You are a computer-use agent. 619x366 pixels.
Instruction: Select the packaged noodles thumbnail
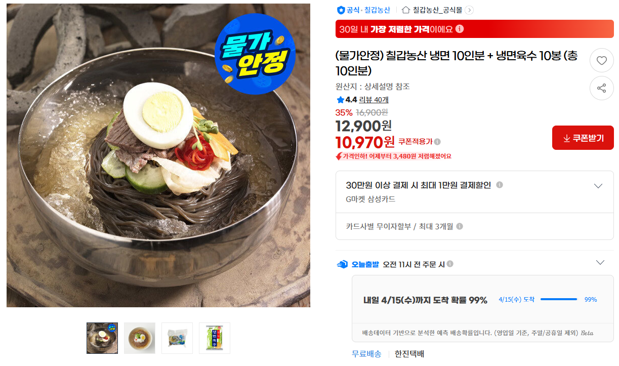tap(177, 338)
